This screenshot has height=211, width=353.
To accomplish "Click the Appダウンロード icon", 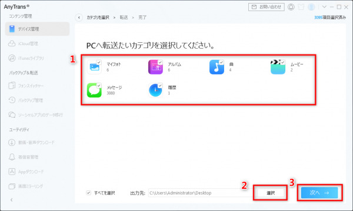I will coord(12,172).
